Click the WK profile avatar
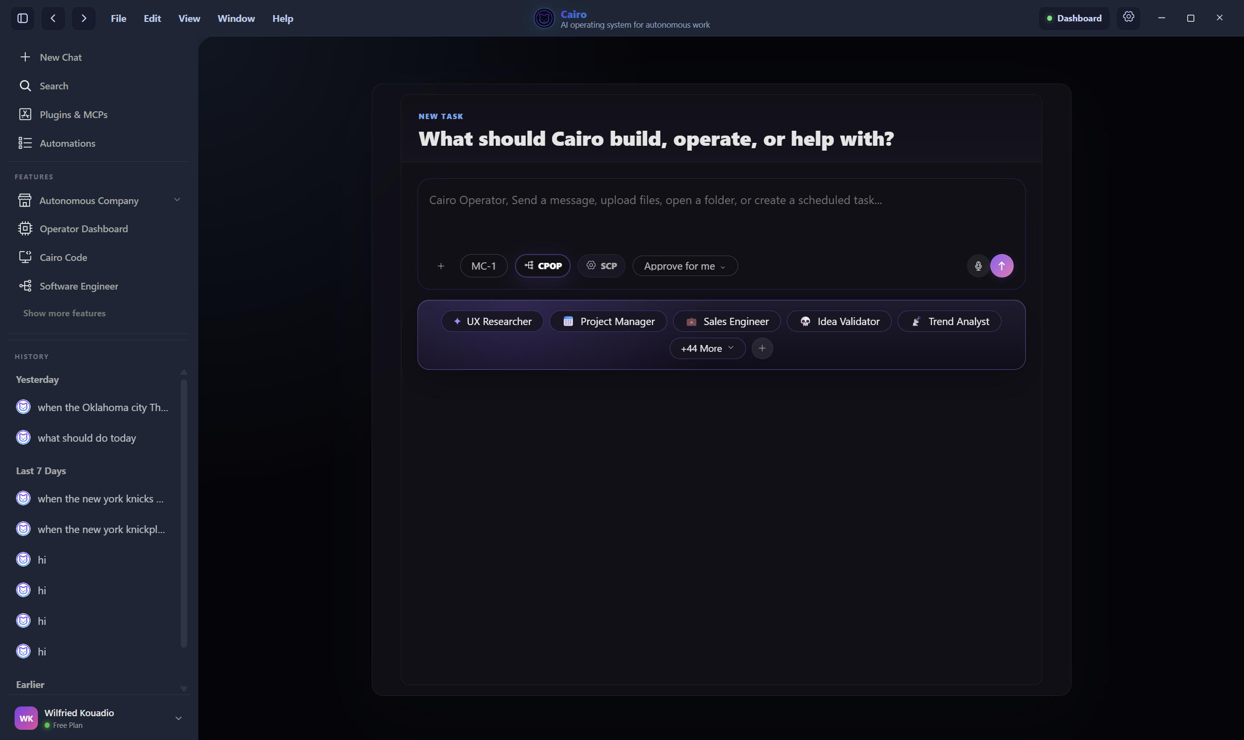 [26, 718]
